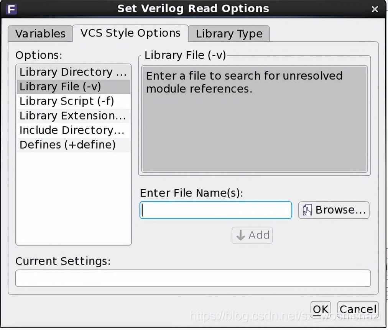Click the Current Settings field
Image resolution: width=388 pixels, height=330 pixels.
193,278
